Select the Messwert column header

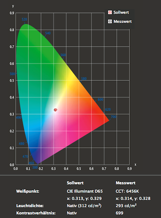[x=126, y=183]
